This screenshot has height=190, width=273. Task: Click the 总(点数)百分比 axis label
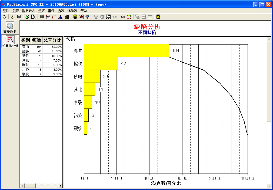pyautogui.click(x=166, y=183)
